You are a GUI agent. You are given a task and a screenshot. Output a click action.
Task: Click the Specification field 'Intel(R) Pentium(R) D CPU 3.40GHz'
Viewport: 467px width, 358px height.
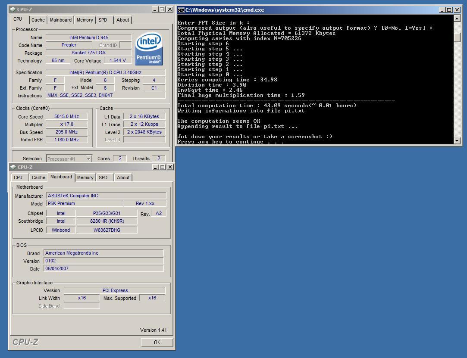[106, 72]
